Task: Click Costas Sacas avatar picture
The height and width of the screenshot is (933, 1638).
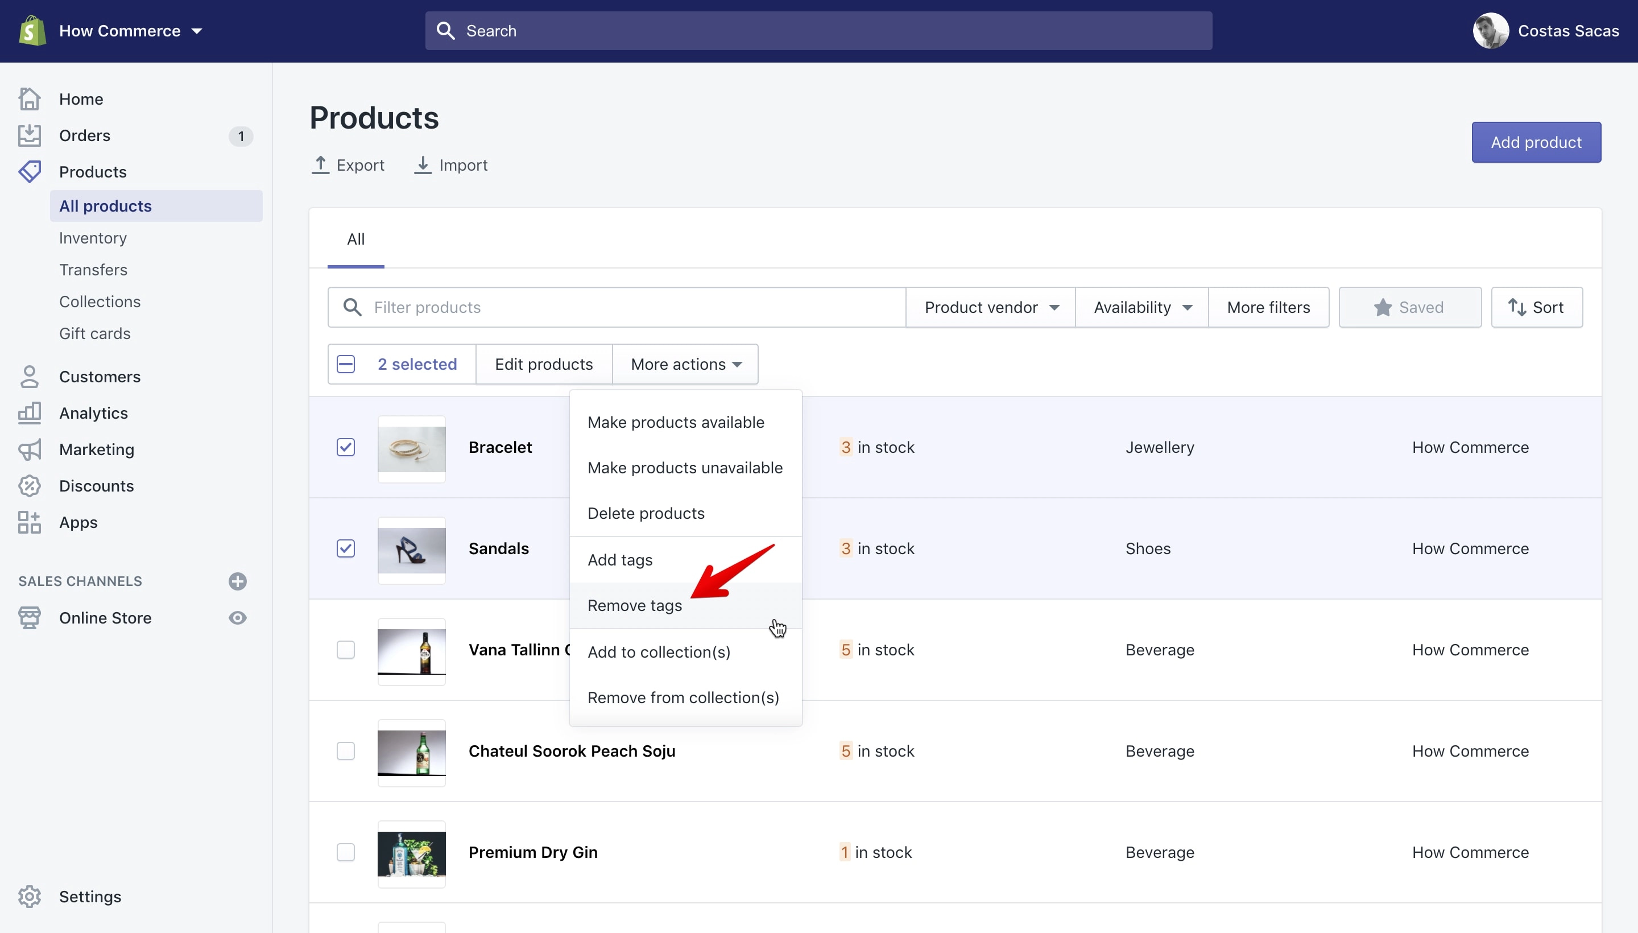Action: tap(1491, 31)
